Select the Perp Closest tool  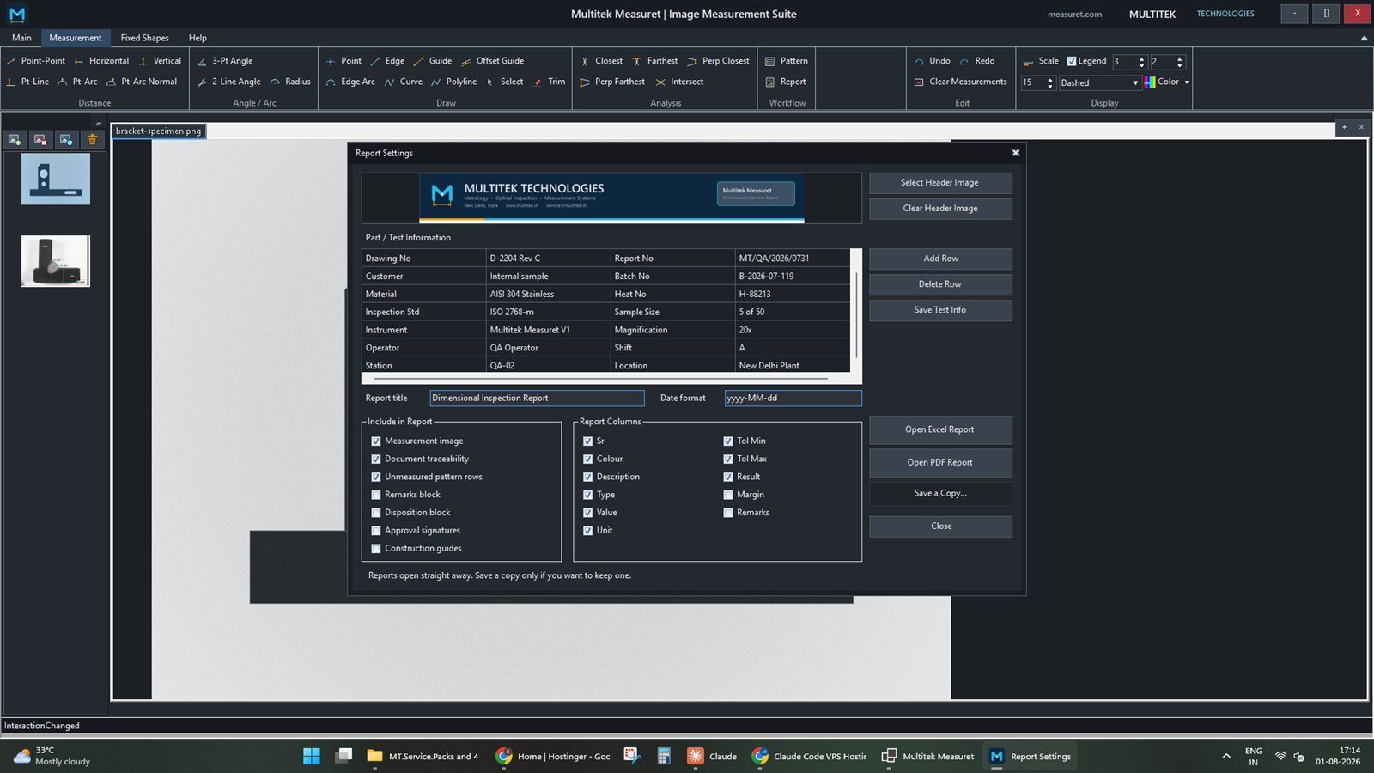[718, 61]
